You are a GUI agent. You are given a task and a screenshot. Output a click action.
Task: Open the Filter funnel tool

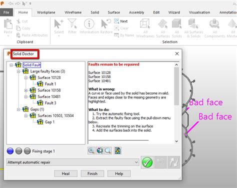click(72, 24)
